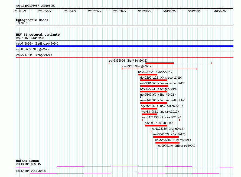Click the red bar under nsv3046577 (Fan2017)

point(166,137)
